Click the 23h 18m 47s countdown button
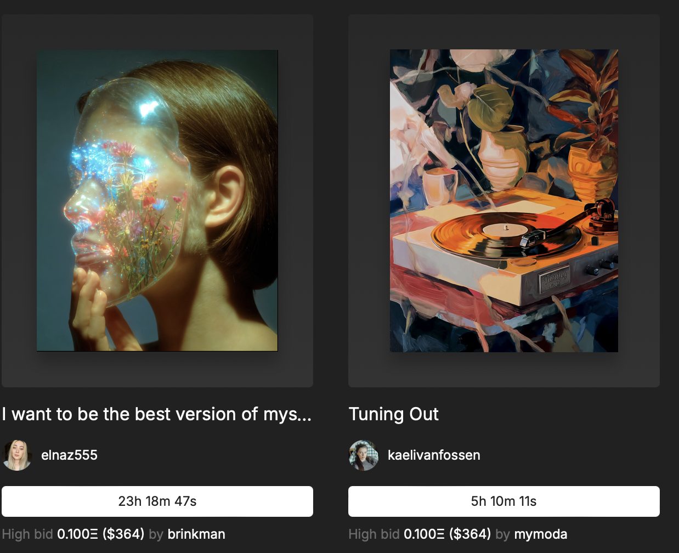This screenshot has height=553, width=679. pyautogui.click(x=157, y=501)
